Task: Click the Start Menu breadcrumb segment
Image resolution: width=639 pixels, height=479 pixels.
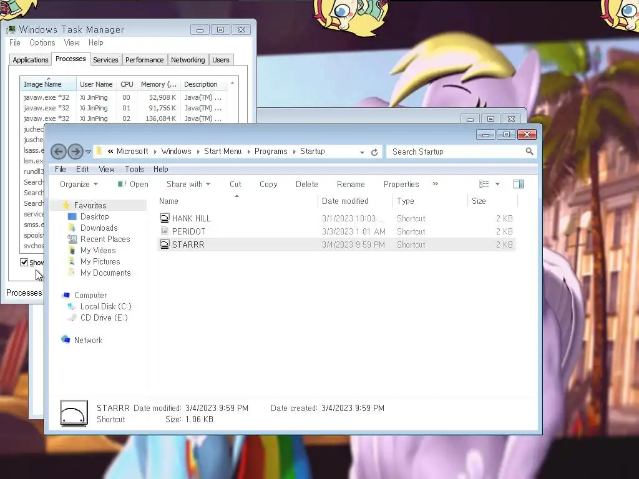Action: (223, 151)
